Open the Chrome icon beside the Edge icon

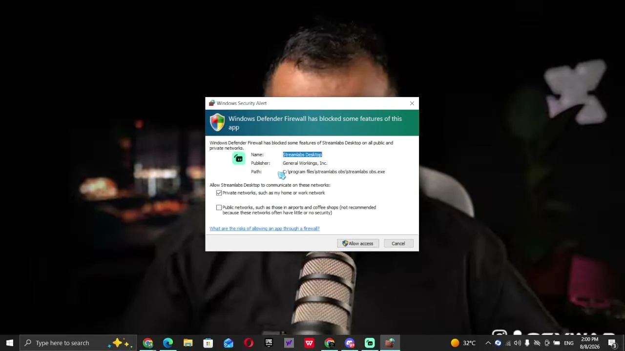[148, 343]
